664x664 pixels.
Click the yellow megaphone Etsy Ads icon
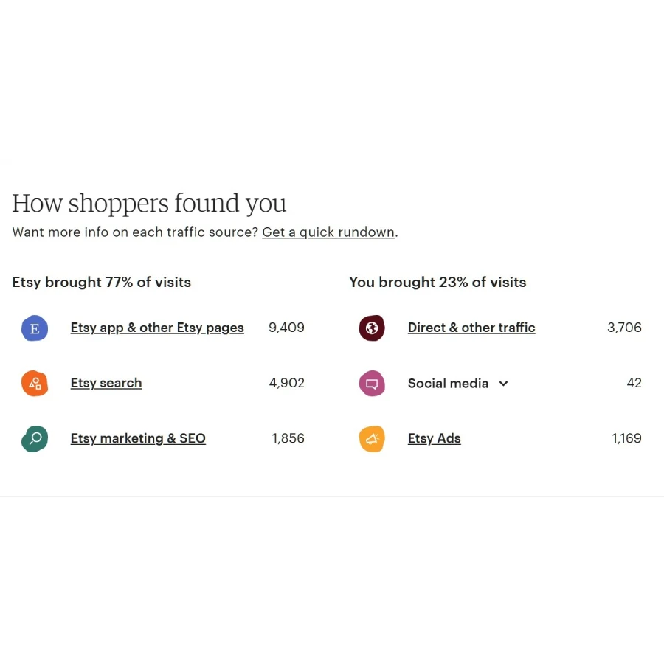372,438
